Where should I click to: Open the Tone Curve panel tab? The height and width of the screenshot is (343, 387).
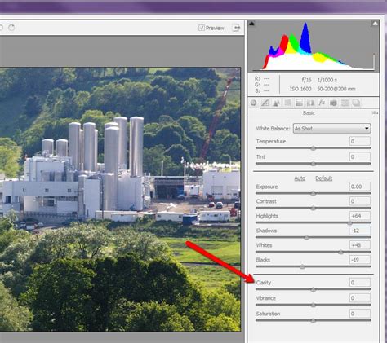pyautogui.click(x=265, y=103)
